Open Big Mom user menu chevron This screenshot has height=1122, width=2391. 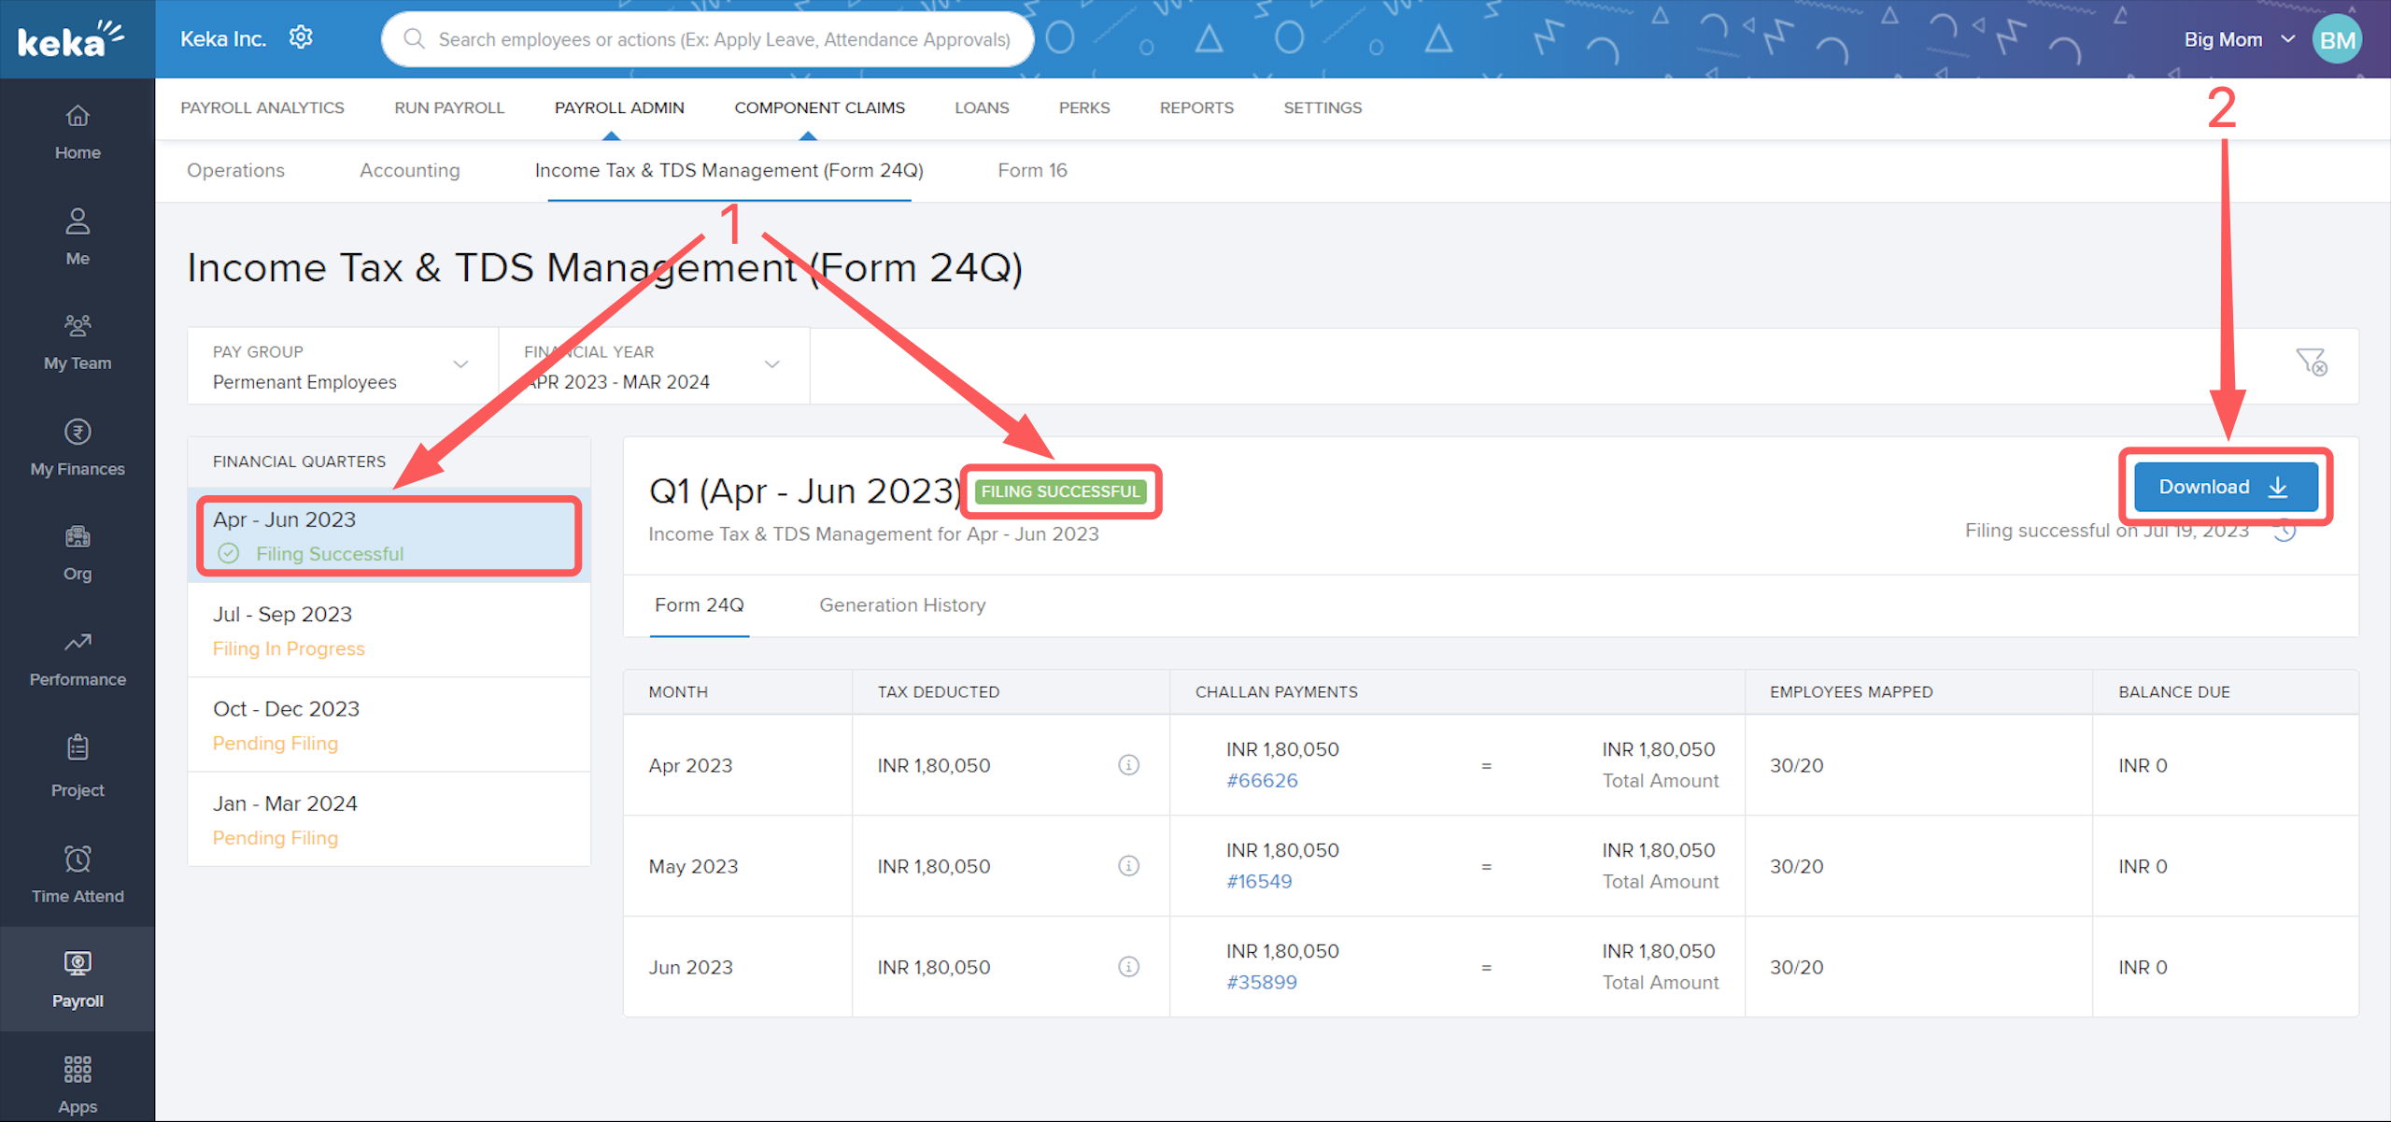point(2287,39)
